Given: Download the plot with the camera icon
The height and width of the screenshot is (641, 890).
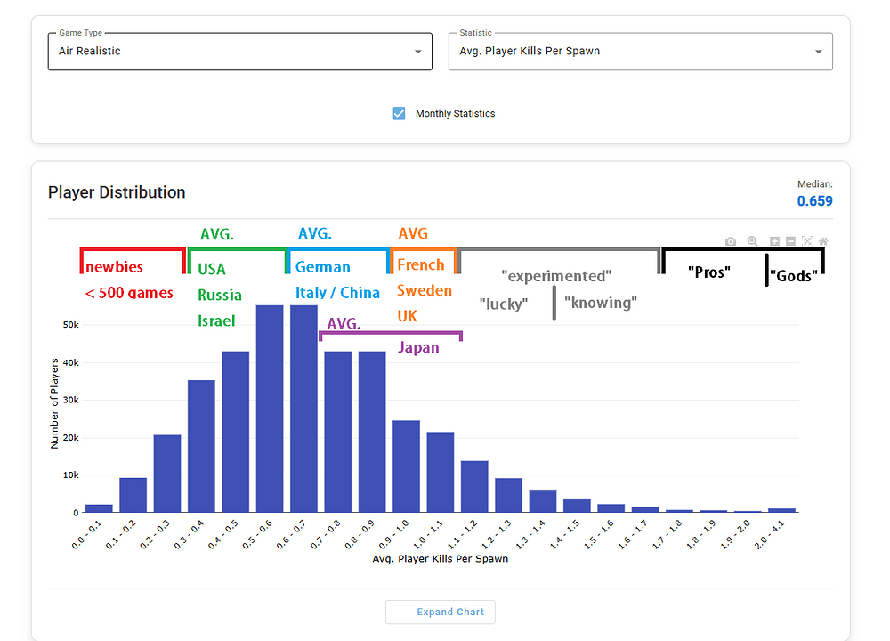Looking at the screenshot, I should pos(731,241).
